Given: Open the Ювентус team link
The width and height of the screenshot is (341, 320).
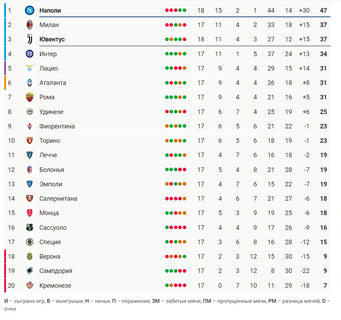Looking at the screenshot, I should point(52,39).
